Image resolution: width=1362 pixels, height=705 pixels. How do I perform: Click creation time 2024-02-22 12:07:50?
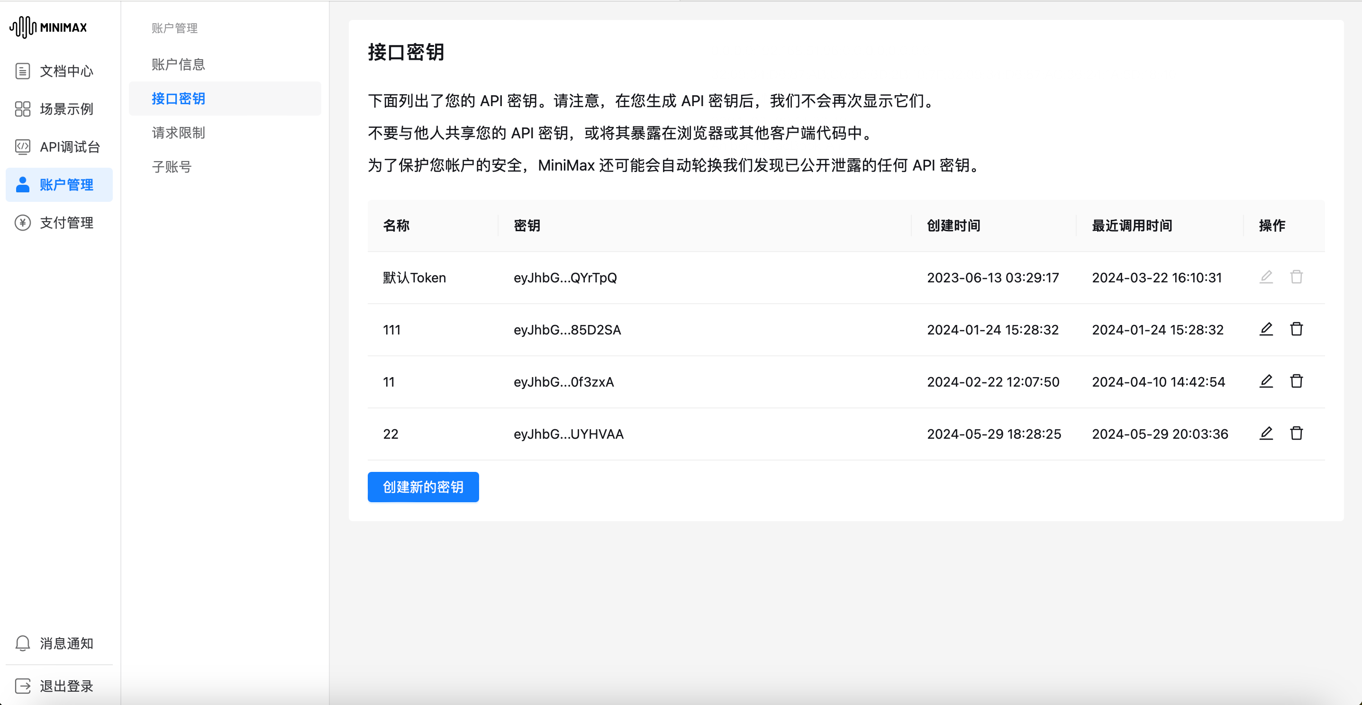pyautogui.click(x=993, y=381)
